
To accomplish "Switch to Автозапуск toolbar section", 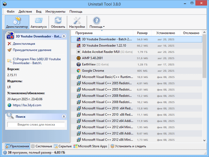I will 39,22.
